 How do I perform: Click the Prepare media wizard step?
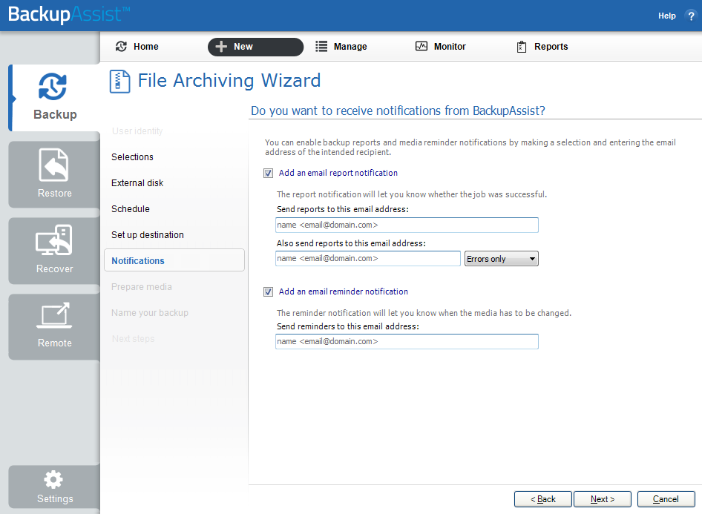[x=142, y=287]
